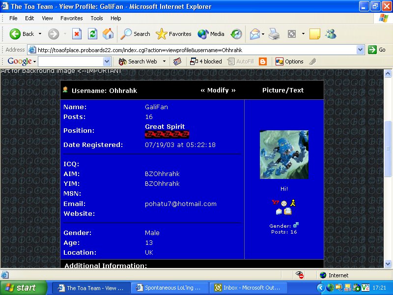
Task: Click the Bionicle avatar picture
Action: 284,154
